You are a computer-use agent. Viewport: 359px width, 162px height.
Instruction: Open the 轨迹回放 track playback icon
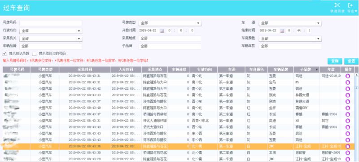337,5
